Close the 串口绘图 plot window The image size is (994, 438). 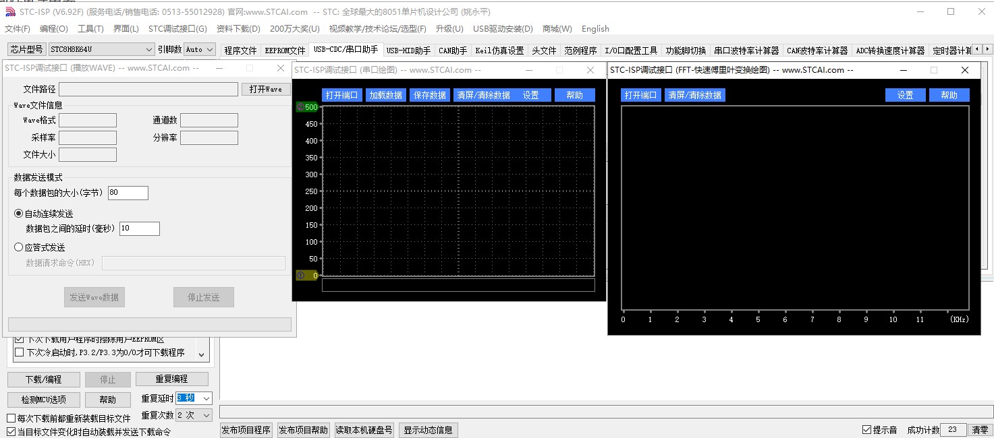(x=590, y=70)
